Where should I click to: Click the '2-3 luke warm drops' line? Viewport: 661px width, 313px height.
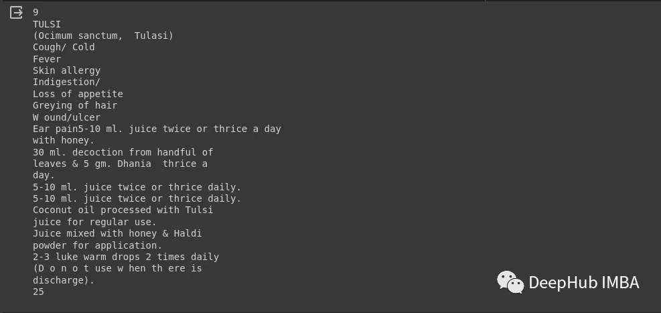[126, 257]
